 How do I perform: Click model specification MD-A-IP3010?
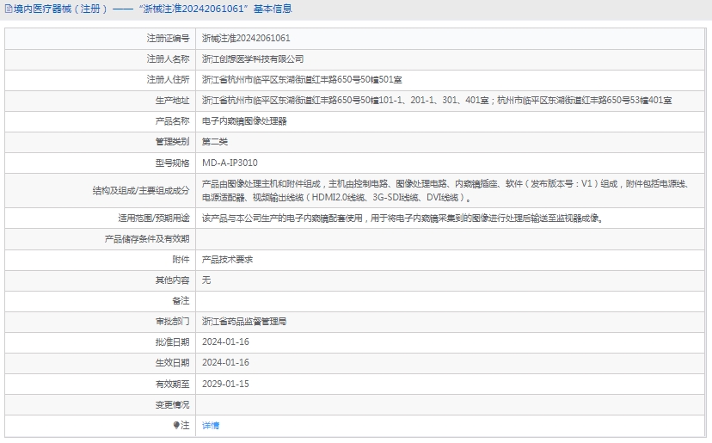coord(230,163)
